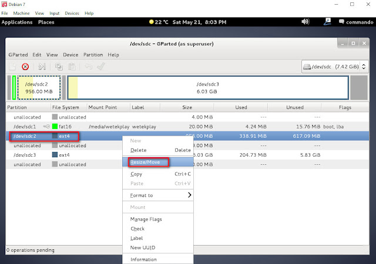Select the first unallocated 4.00 MiB row
The image size is (376, 264).
pyautogui.click(x=187, y=117)
